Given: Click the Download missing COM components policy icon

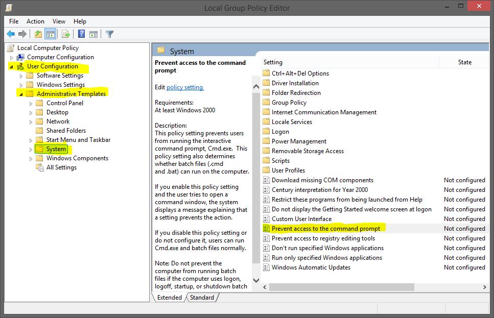Looking at the screenshot, I should click(x=266, y=180).
